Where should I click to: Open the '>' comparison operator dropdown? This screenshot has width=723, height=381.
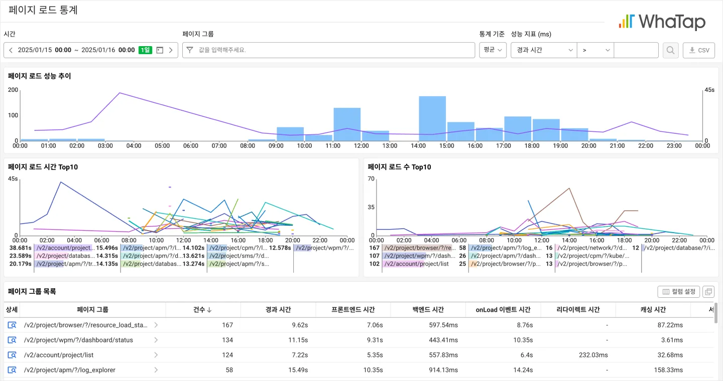pos(595,50)
